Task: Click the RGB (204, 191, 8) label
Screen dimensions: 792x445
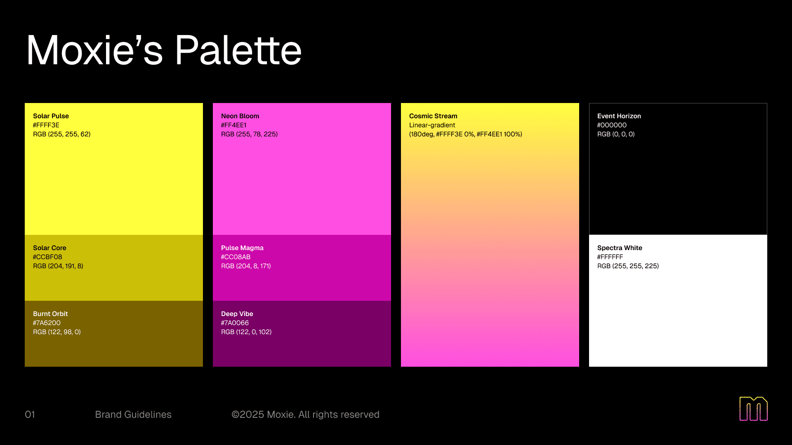Action: [x=58, y=266]
